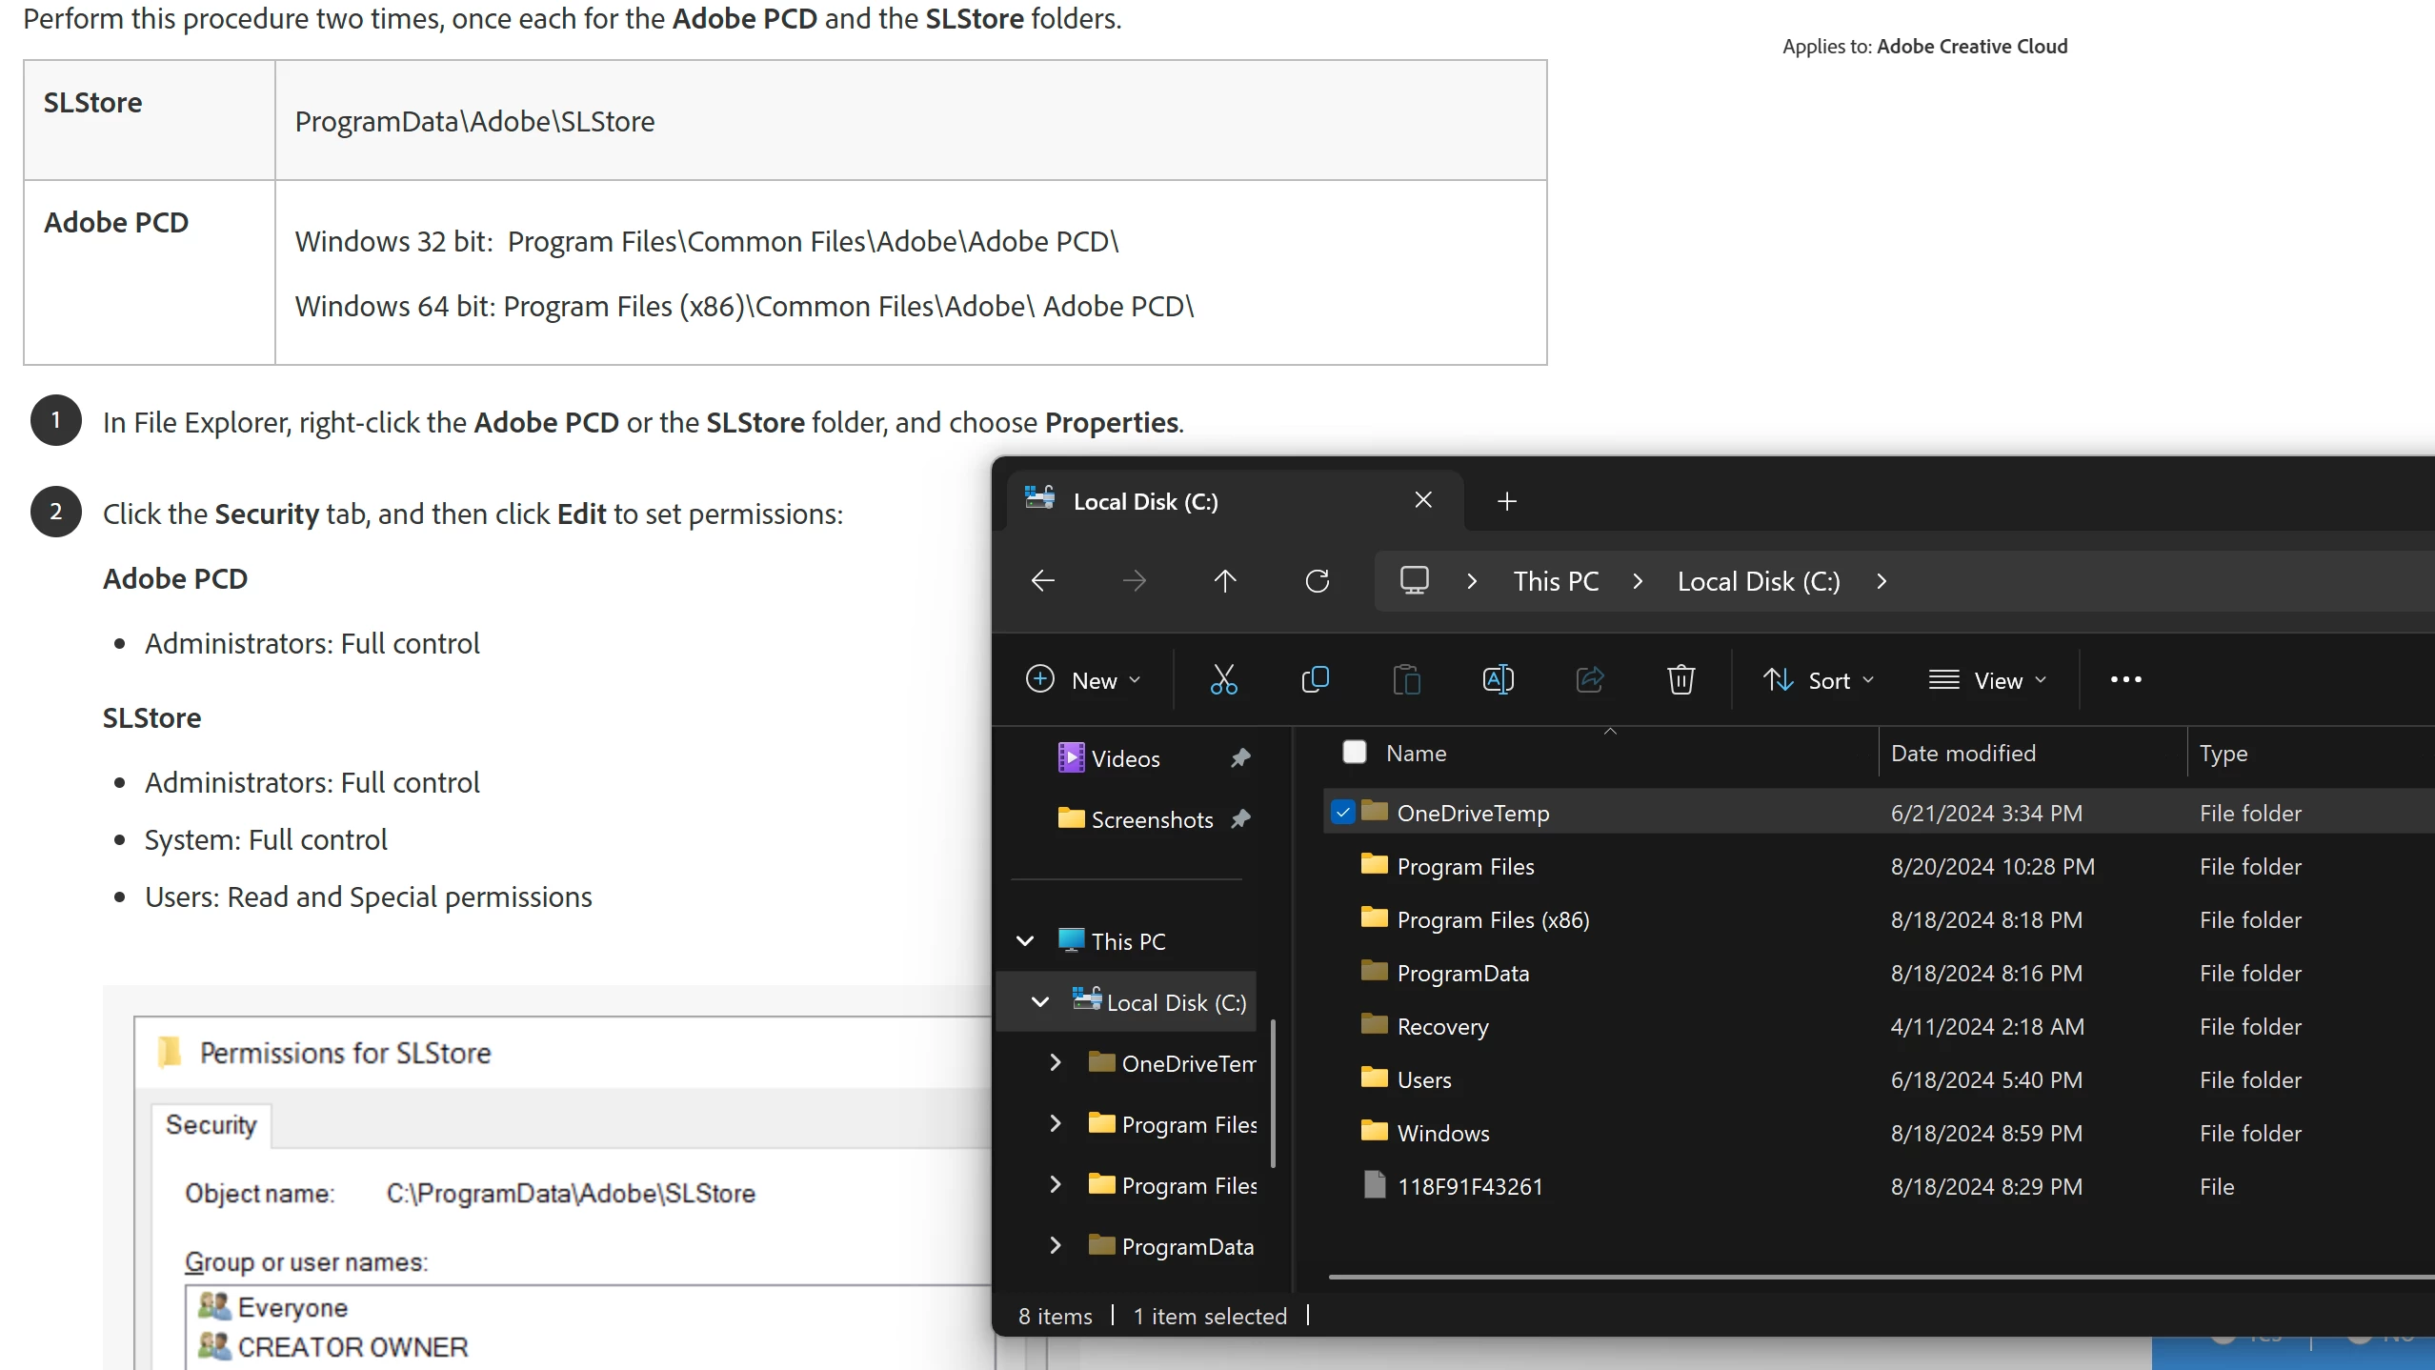Screen dimensions: 2435x1370
Task: Add a new File Explorer tab
Action: point(1506,501)
